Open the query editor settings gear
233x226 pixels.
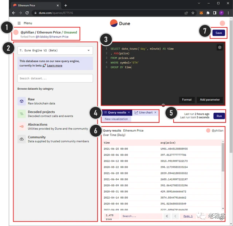pos(220,47)
